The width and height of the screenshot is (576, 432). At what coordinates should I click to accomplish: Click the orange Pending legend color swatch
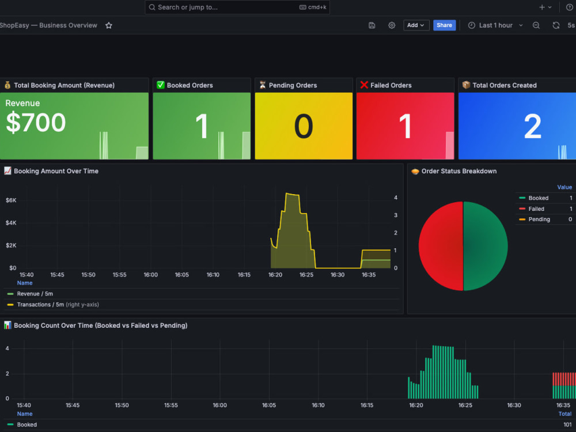tap(522, 219)
